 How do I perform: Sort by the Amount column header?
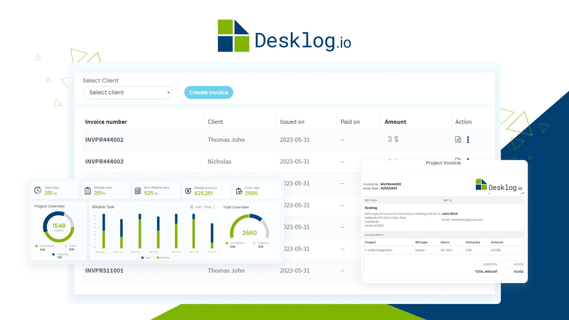pyautogui.click(x=395, y=122)
